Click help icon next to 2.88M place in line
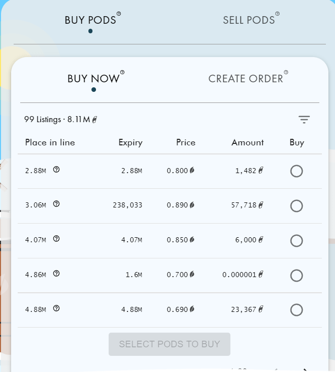This screenshot has height=372, width=335. [56, 170]
